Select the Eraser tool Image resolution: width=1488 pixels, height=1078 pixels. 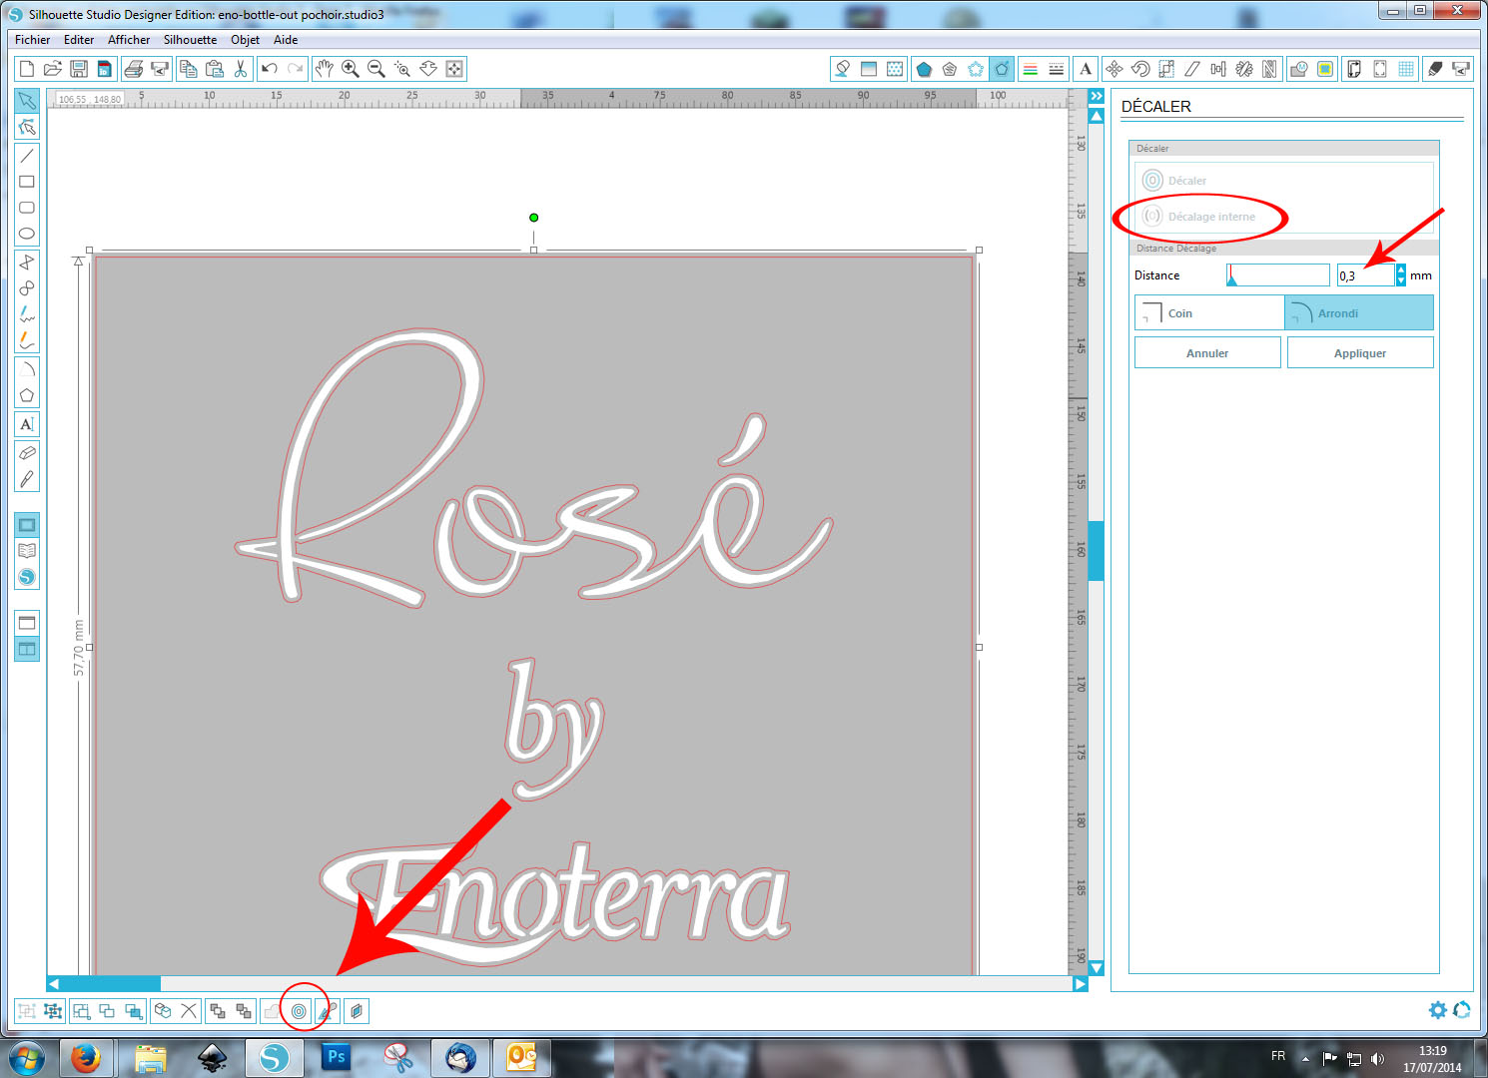27,452
